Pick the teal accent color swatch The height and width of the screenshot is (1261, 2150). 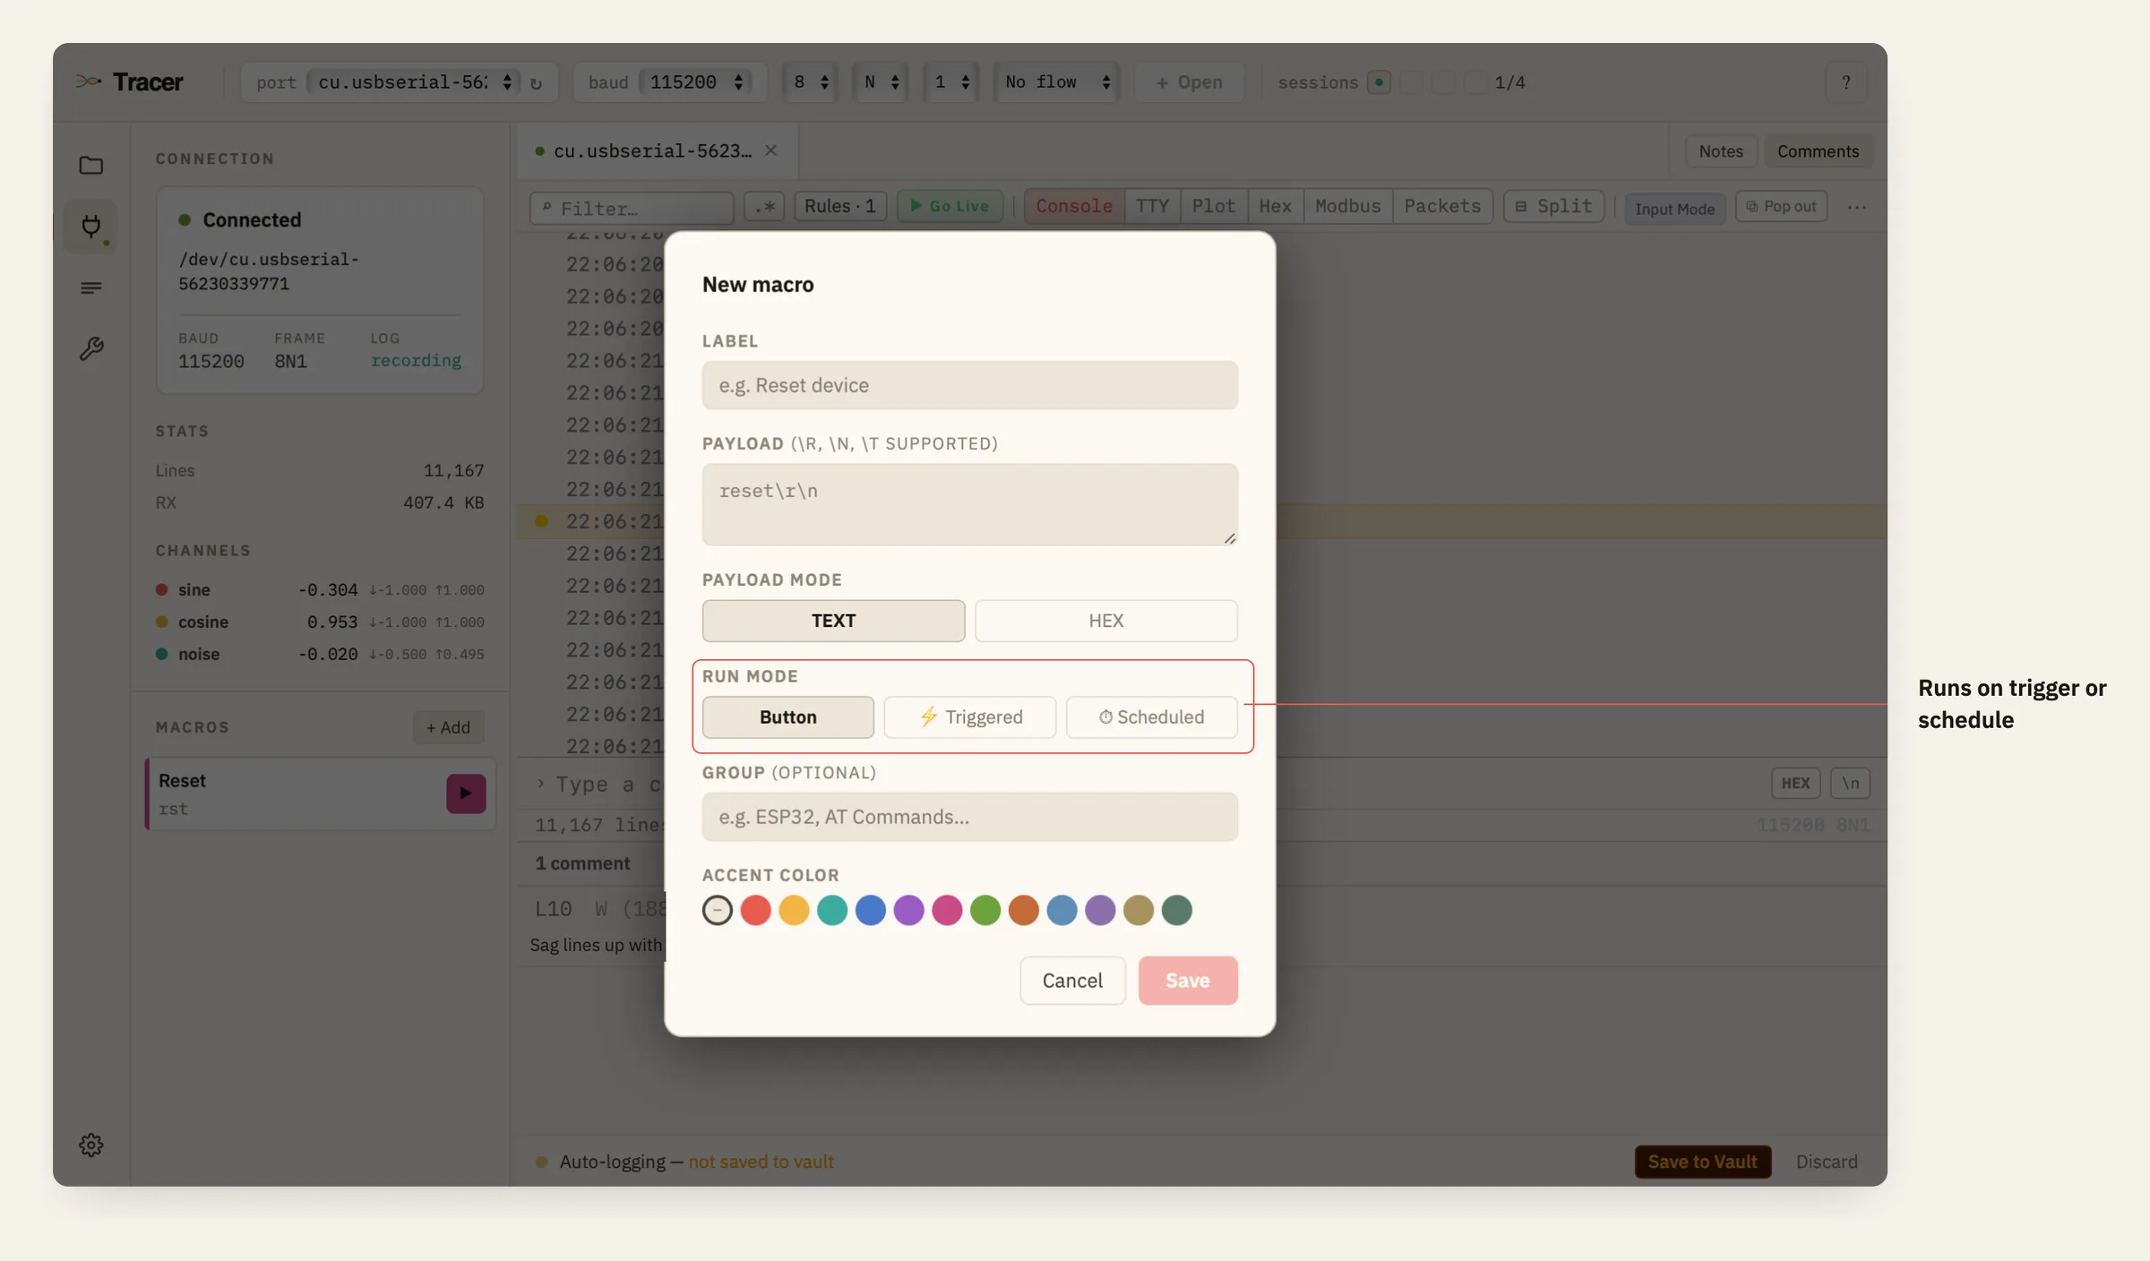(832, 910)
